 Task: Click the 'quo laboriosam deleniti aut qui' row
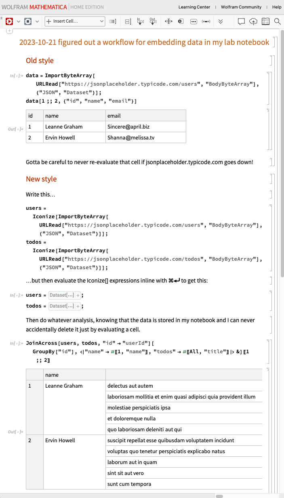pyautogui.click(x=184, y=429)
